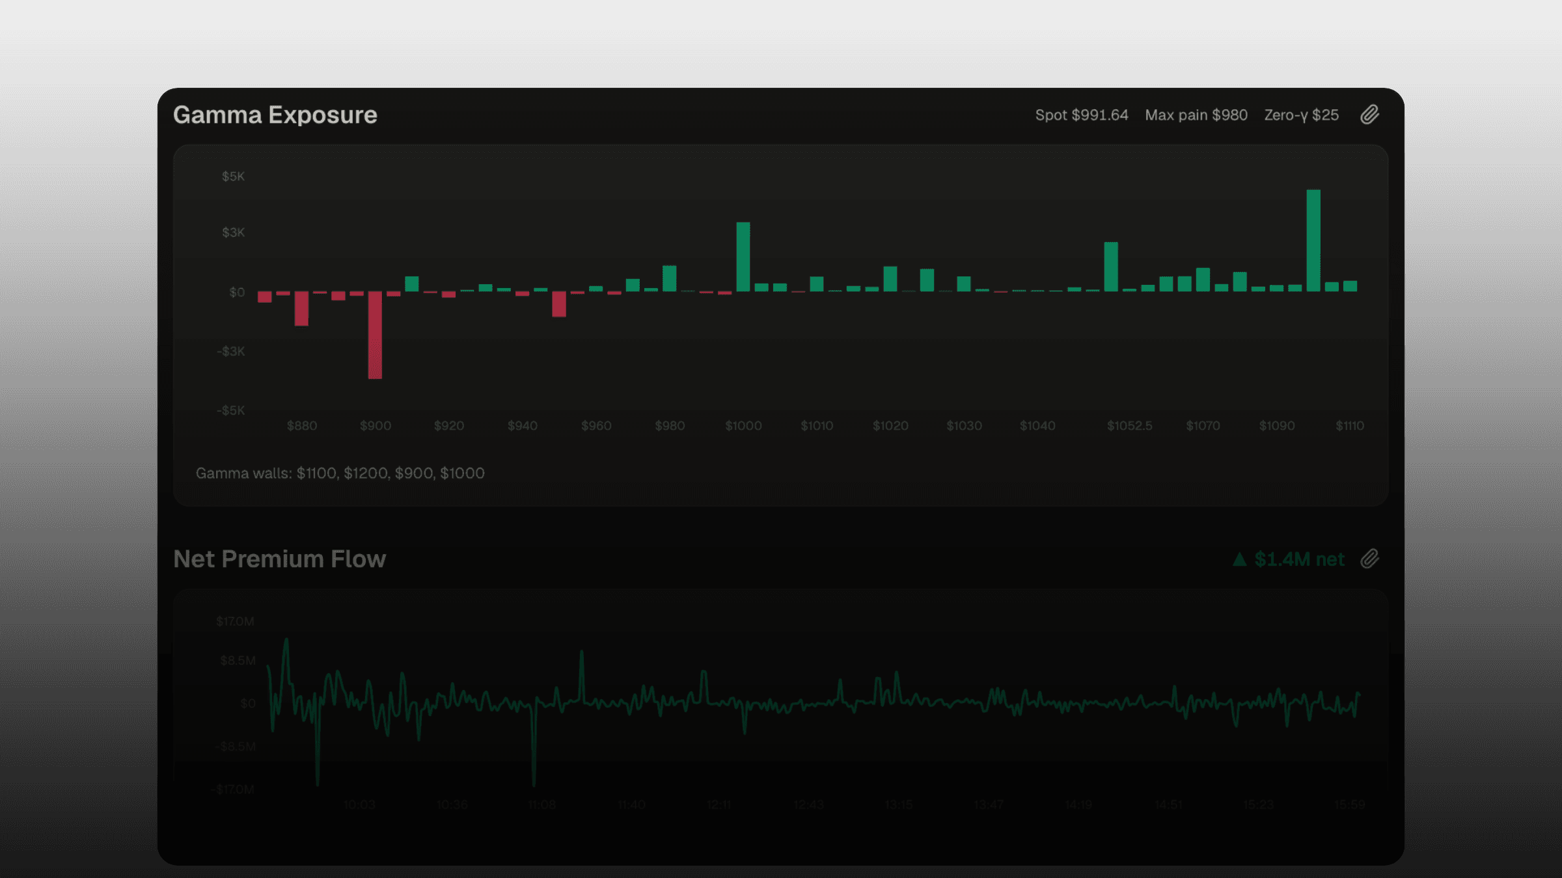Click the 11:08 time axis label
The width and height of the screenshot is (1562, 878).
[541, 805]
